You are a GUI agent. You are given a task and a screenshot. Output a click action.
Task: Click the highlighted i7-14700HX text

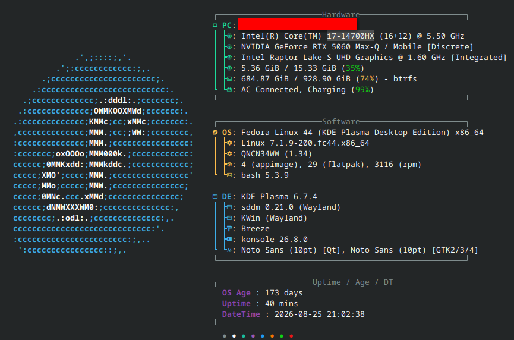pyautogui.click(x=351, y=36)
